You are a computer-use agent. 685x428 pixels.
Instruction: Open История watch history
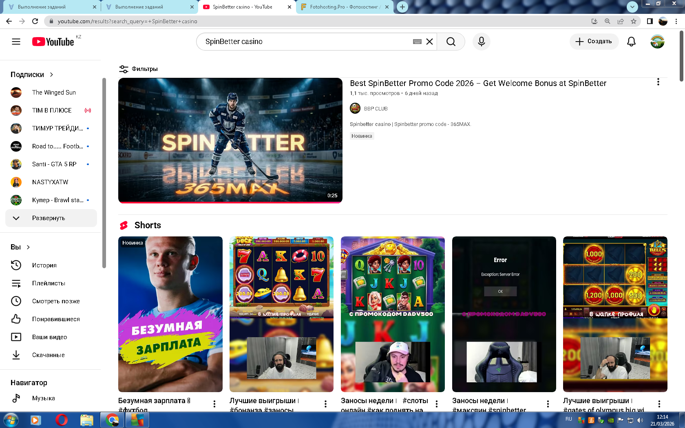51,265
